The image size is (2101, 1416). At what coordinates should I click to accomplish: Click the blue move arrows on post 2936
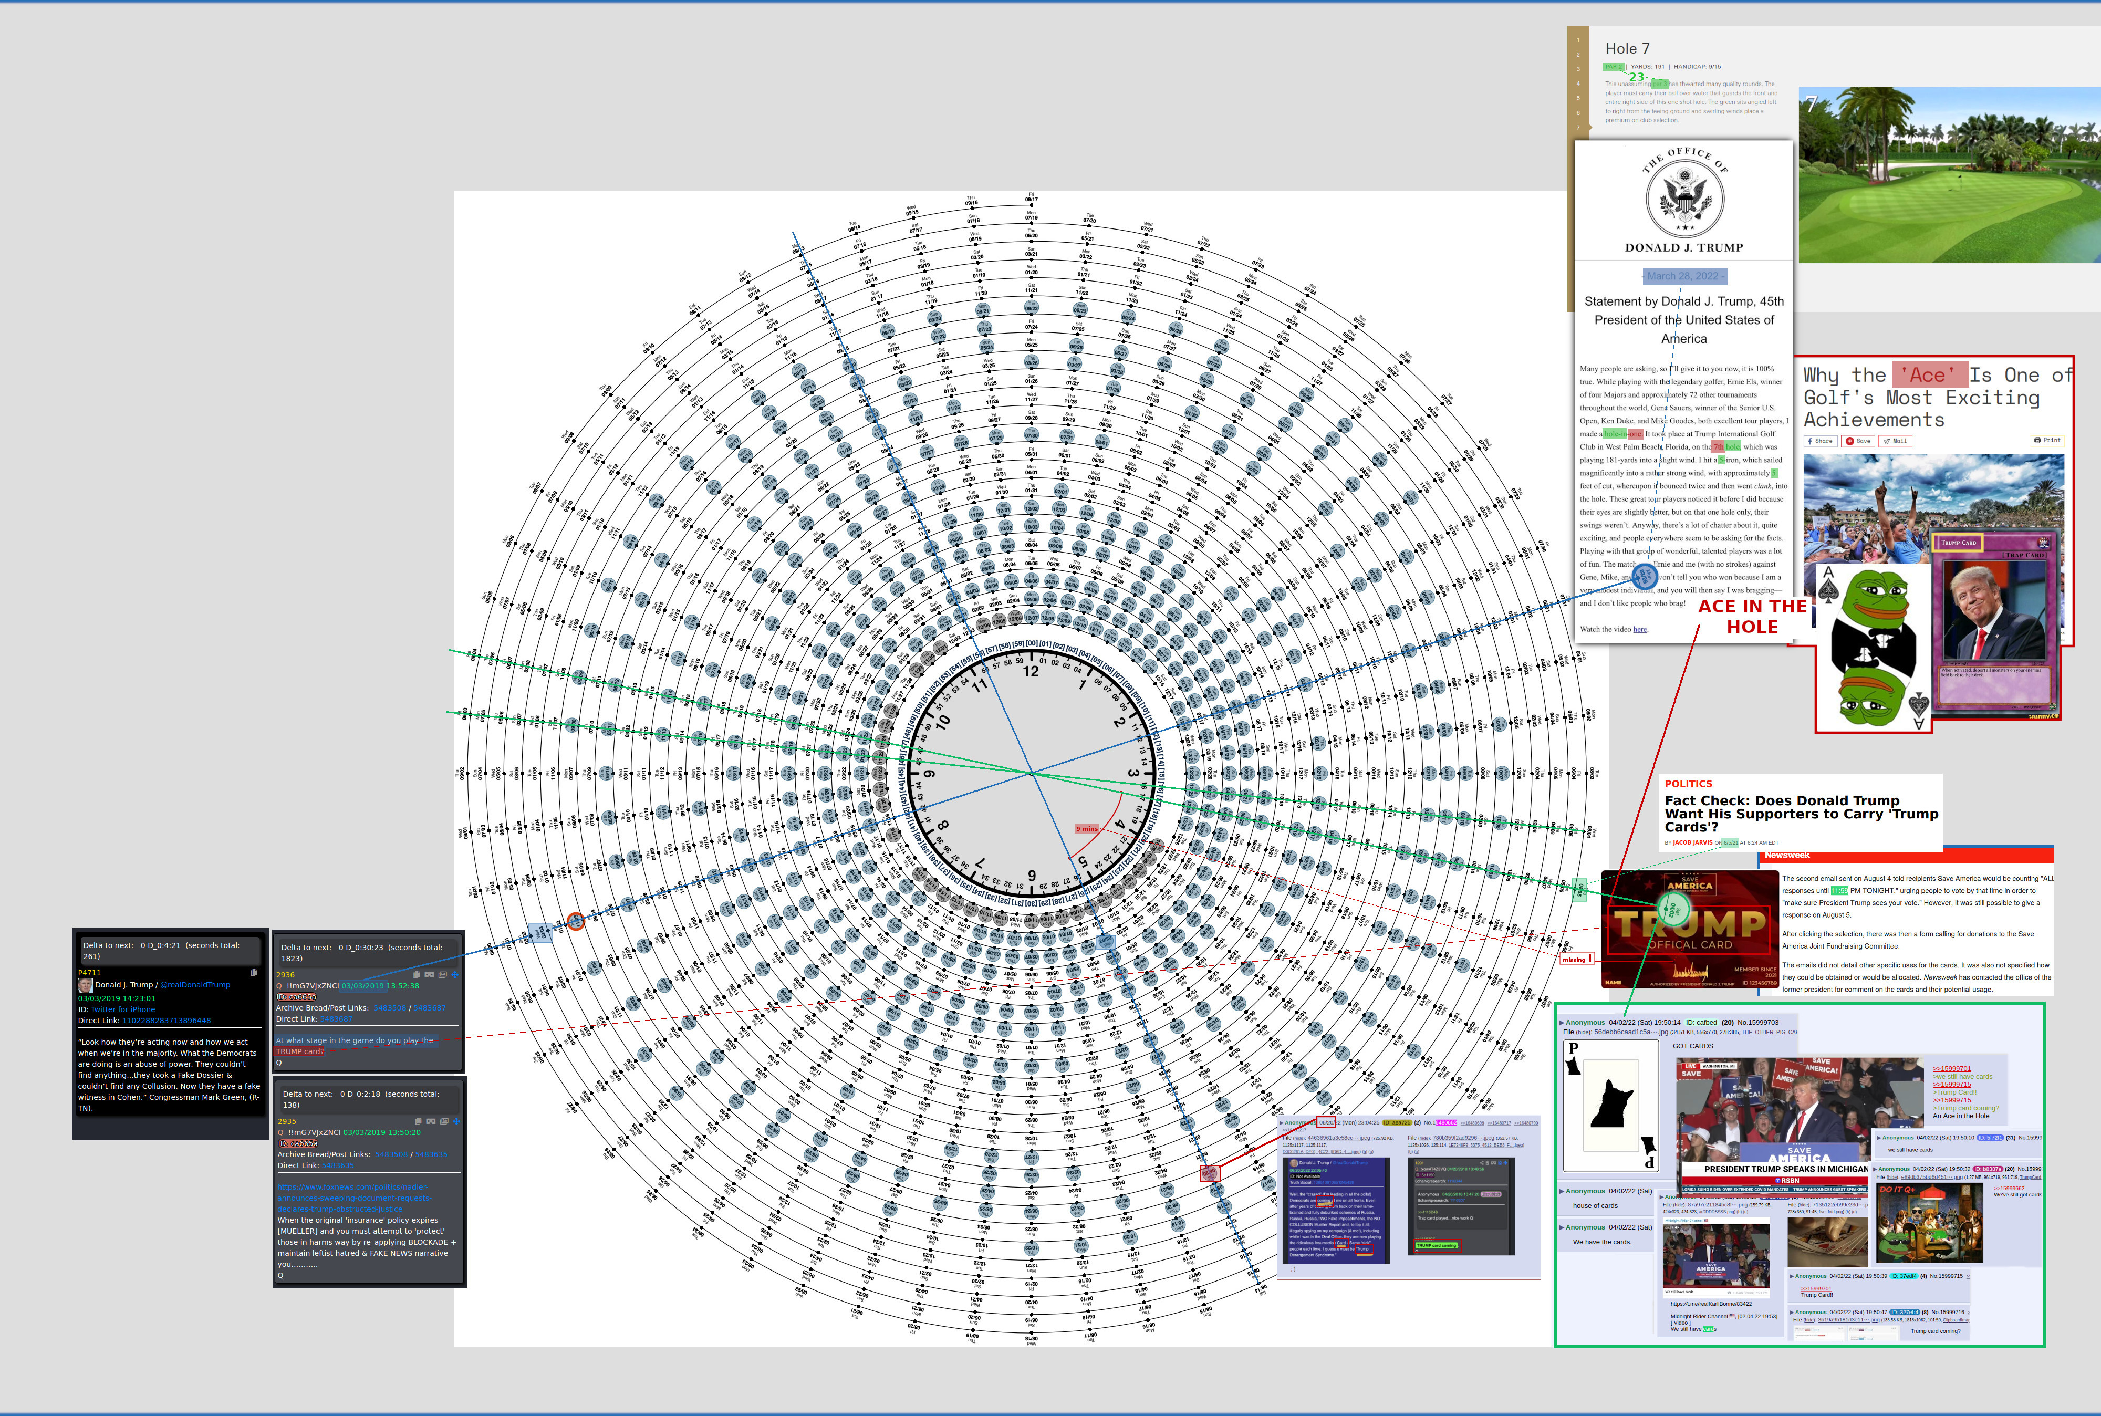(x=455, y=975)
